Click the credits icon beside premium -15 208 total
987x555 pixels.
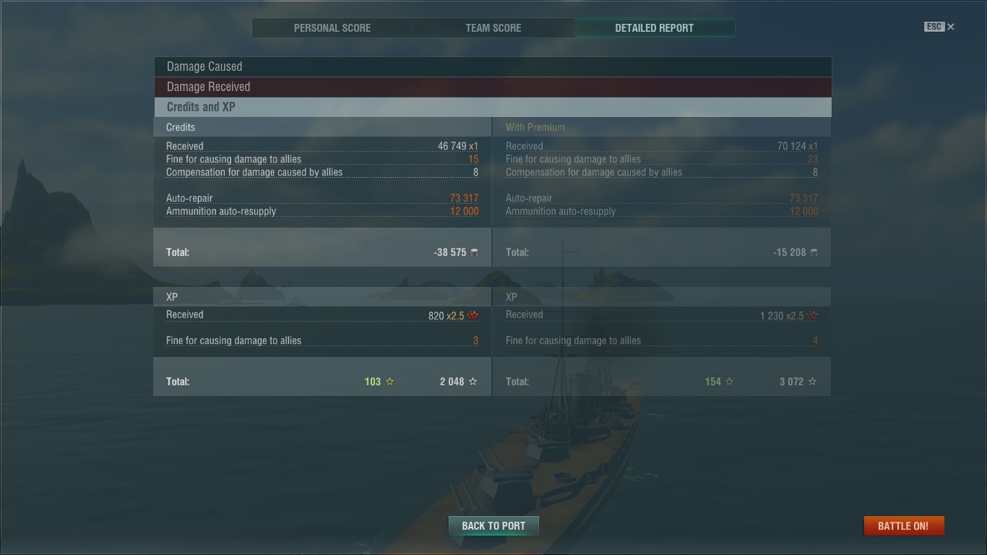click(814, 252)
